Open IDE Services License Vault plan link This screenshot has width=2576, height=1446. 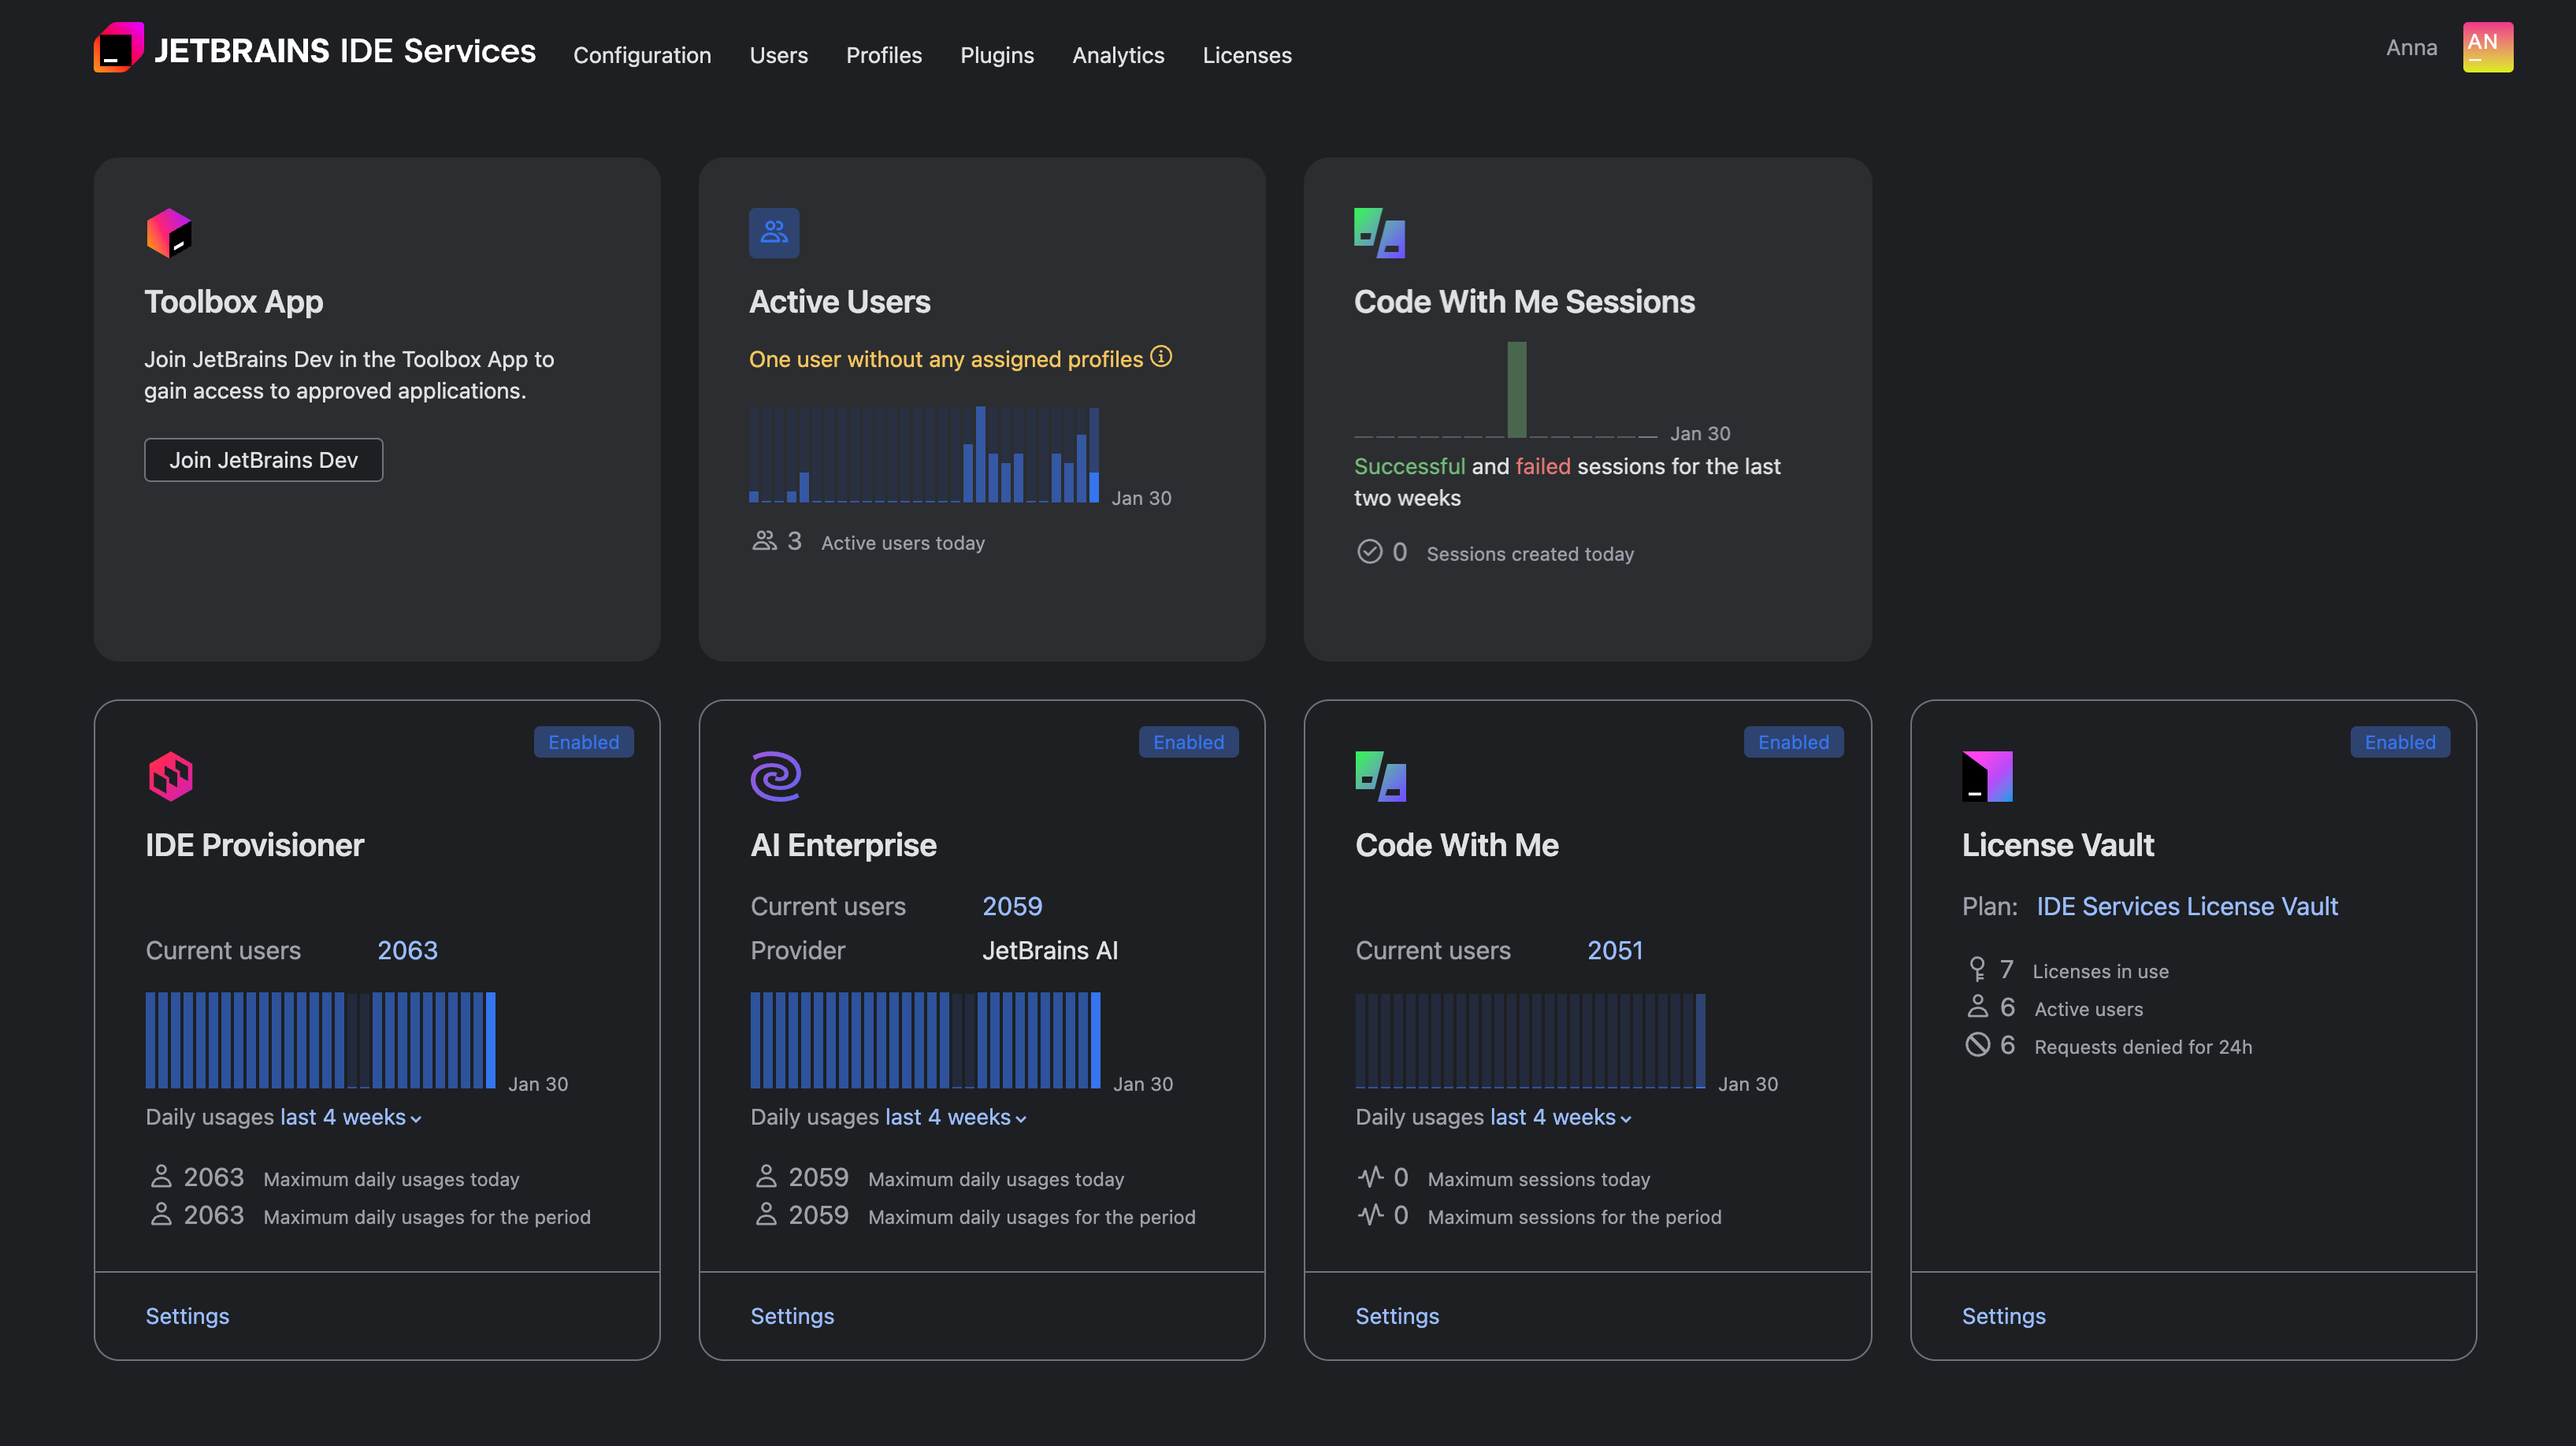(x=2187, y=906)
